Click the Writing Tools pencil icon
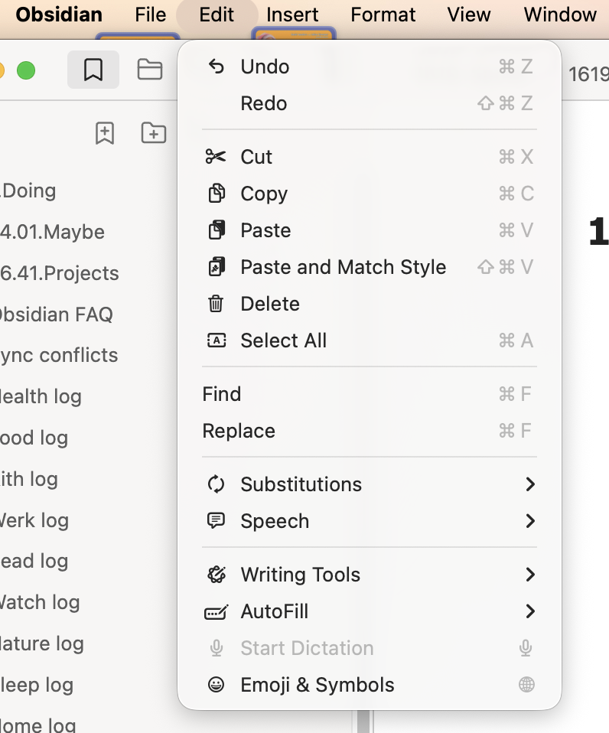This screenshot has height=733, width=609. point(217,575)
